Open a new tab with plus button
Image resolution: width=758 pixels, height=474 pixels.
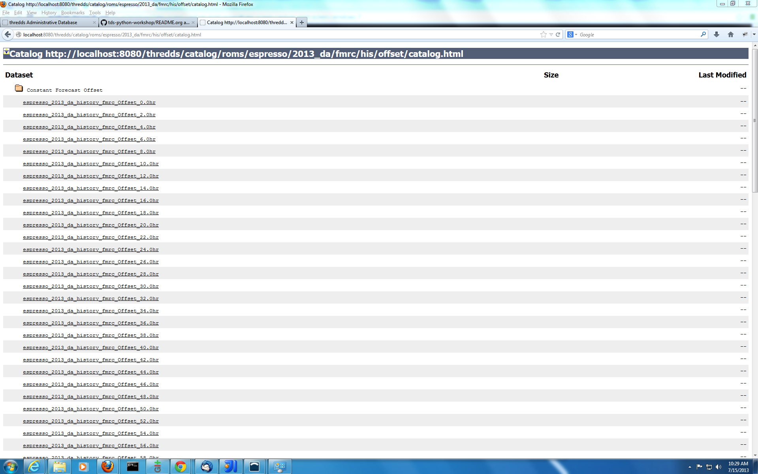tap(302, 23)
